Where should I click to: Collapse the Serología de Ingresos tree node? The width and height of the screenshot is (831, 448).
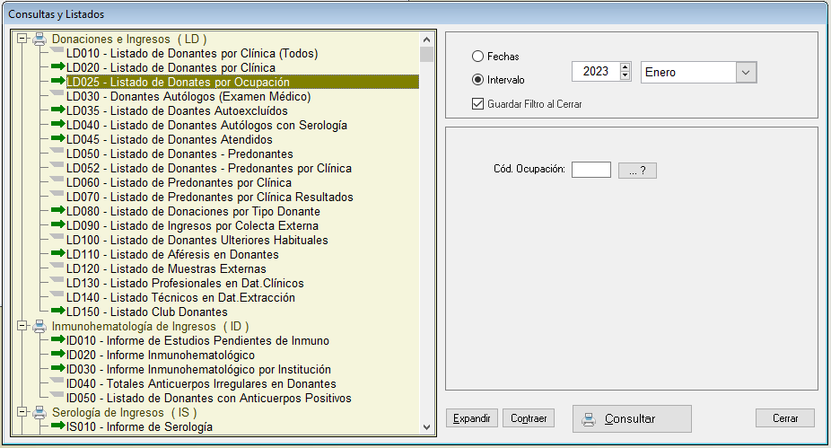[x=22, y=413]
